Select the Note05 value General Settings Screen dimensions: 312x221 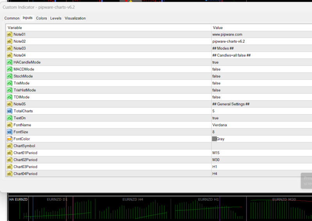click(x=231, y=104)
